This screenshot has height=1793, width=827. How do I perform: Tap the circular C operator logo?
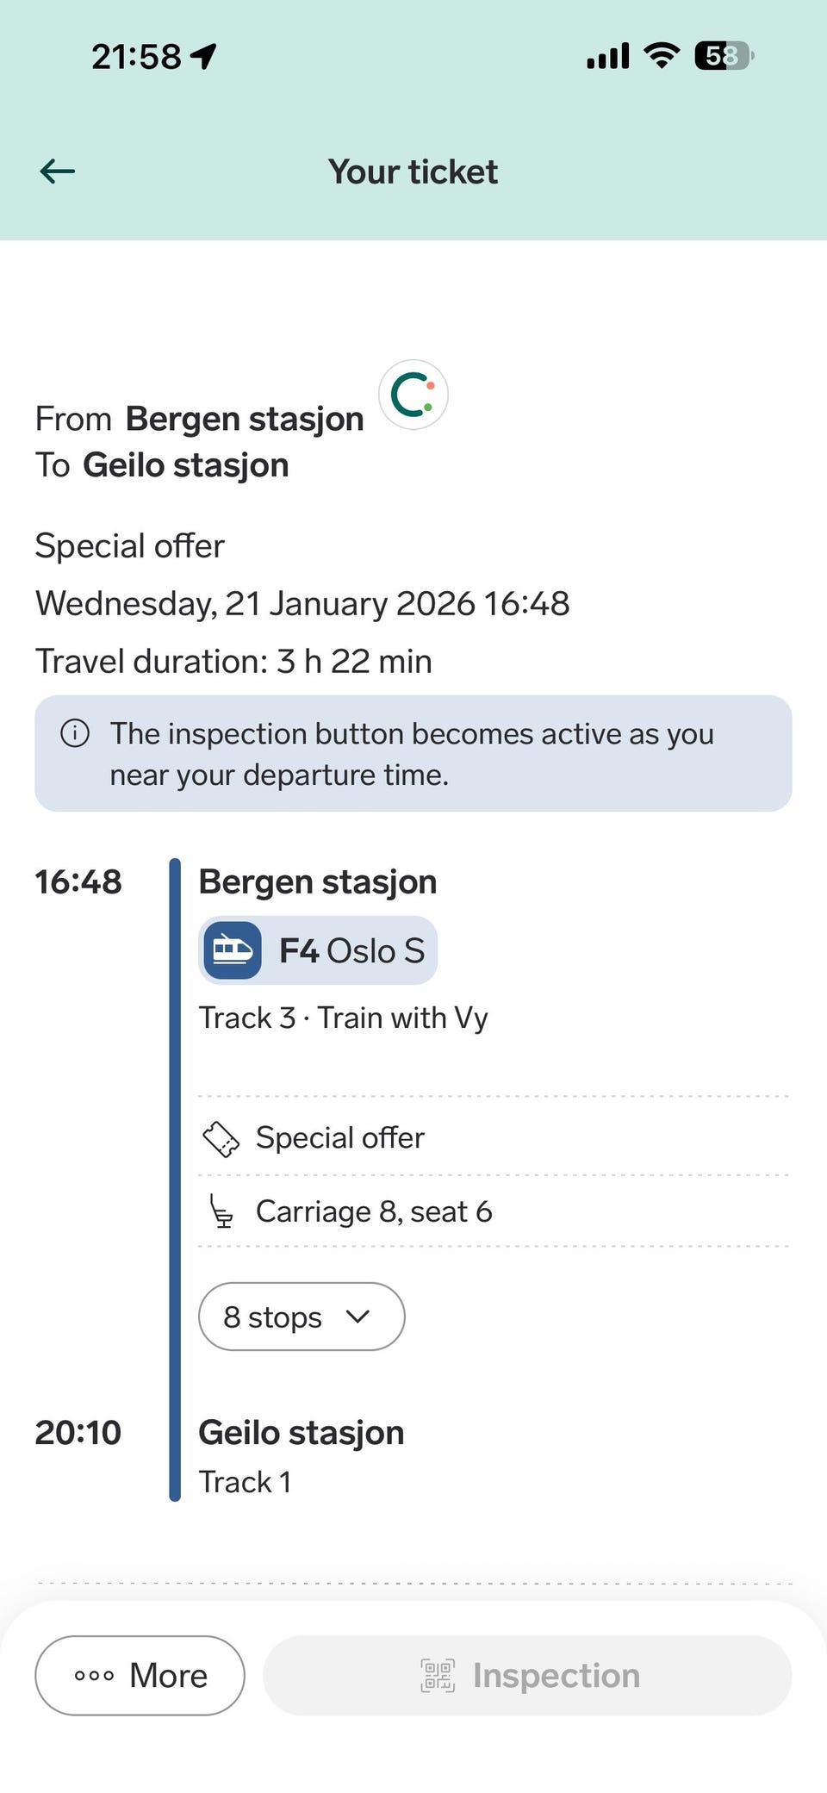pos(413,395)
